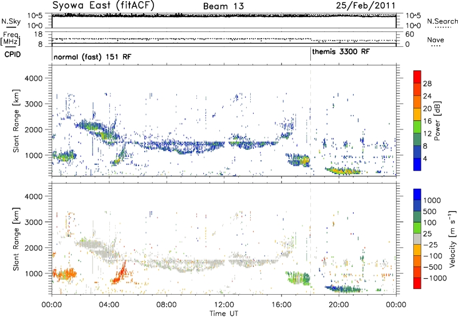
Task: Click the orange backscatter patch near 01:00 in velocity panel
Action: (65, 274)
